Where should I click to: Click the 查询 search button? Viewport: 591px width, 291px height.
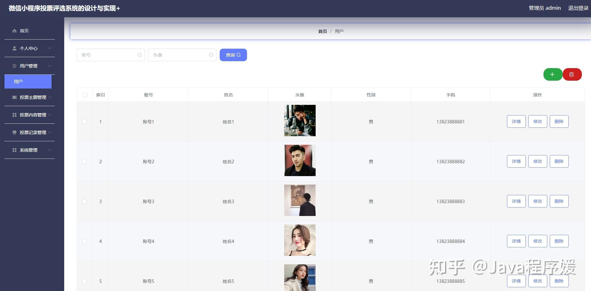(233, 55)
